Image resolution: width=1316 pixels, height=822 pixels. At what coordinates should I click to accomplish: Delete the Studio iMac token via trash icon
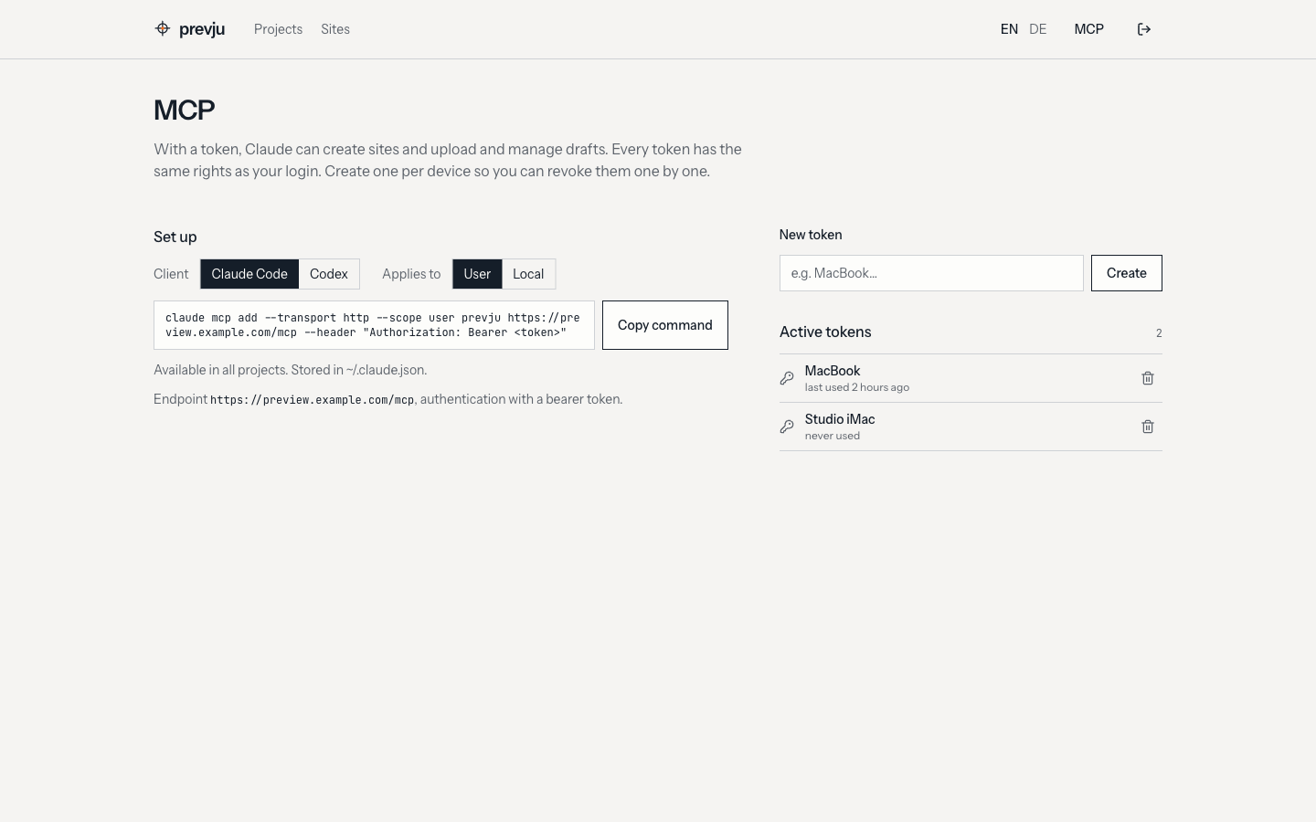tap(1148, 427)
